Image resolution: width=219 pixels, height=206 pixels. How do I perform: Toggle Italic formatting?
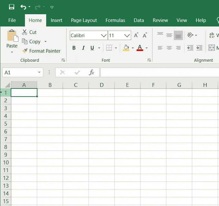coord(83,48)
